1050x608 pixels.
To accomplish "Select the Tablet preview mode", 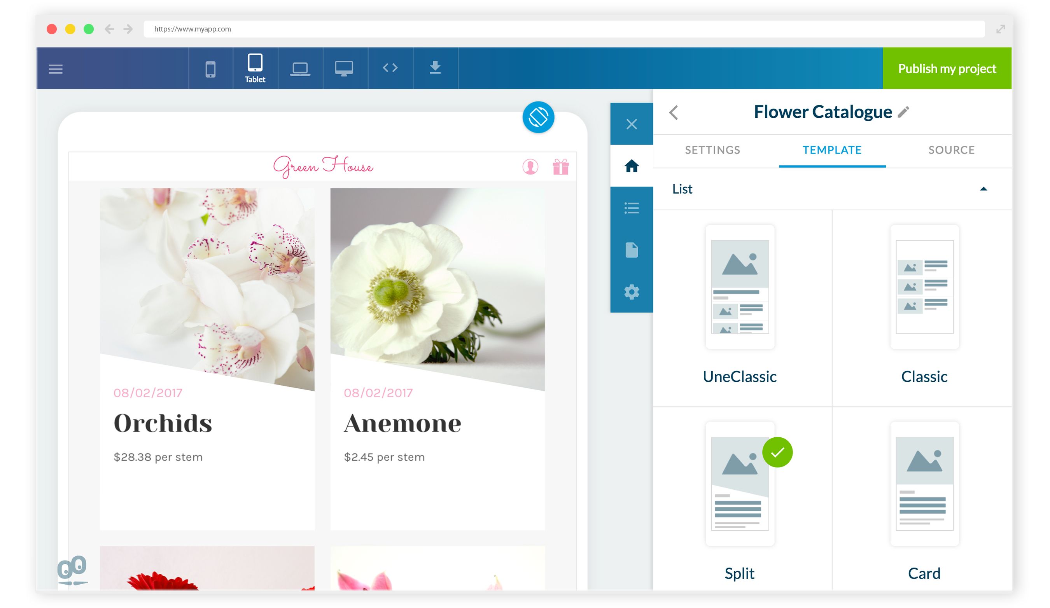I will (255, 68).
